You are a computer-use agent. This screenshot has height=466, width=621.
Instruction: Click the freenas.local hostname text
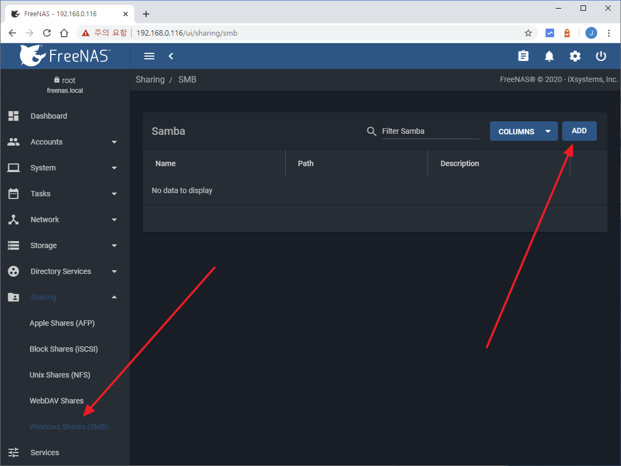point(65,91)
